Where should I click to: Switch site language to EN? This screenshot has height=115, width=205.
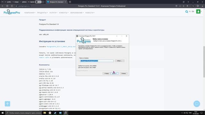193,11
